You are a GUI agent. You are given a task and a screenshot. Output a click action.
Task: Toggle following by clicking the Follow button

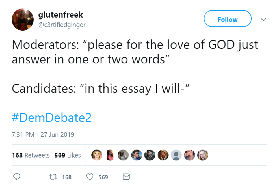(x=228, y=19)
